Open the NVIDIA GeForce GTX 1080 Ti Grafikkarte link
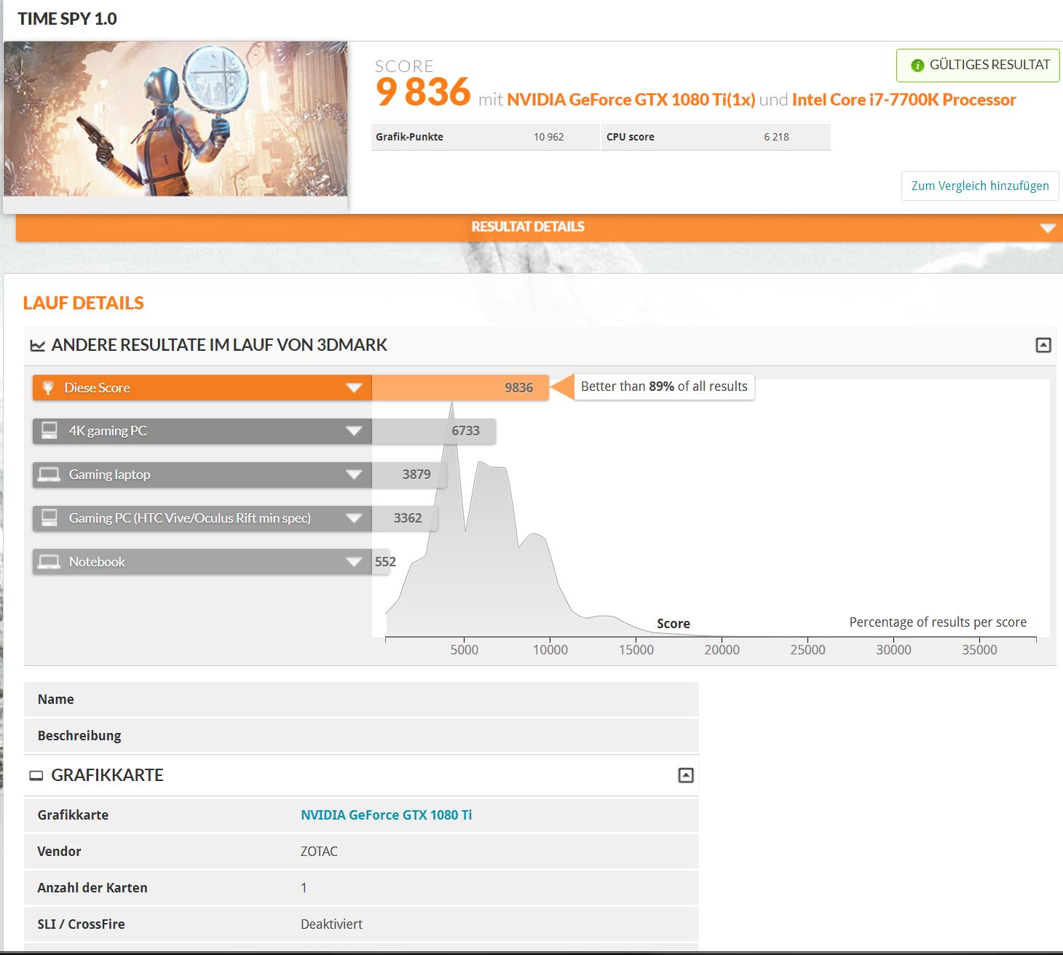 point(386,815)
